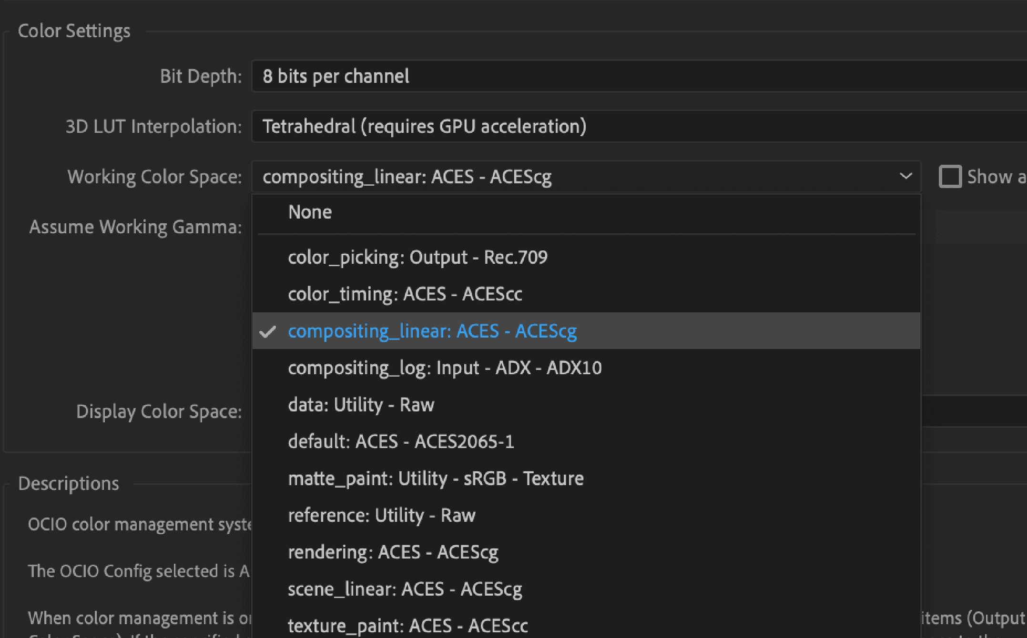
Task: Select color_timing: ACES - ACEScc color space
Action: coord(405,294)
